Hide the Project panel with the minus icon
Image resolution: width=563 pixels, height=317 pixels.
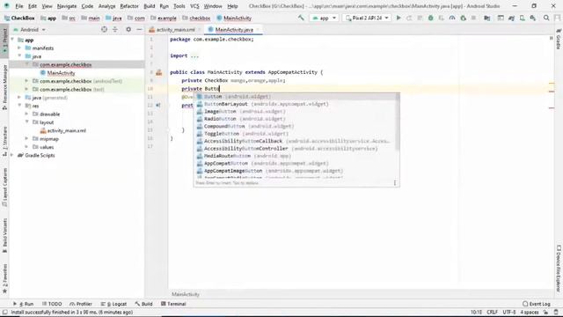[x=139, y=29]
